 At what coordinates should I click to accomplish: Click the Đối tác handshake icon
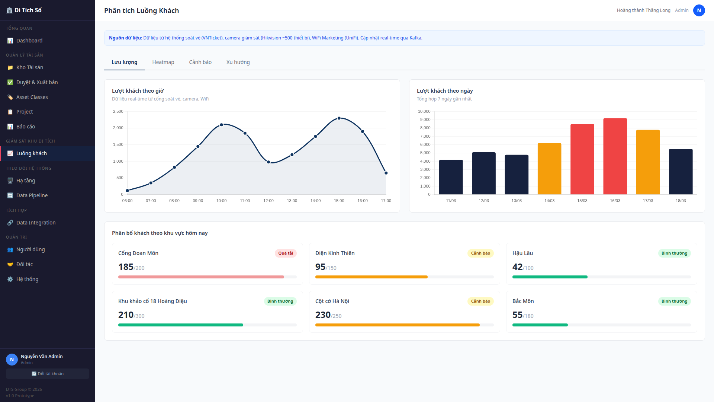(x=10, y=264)
